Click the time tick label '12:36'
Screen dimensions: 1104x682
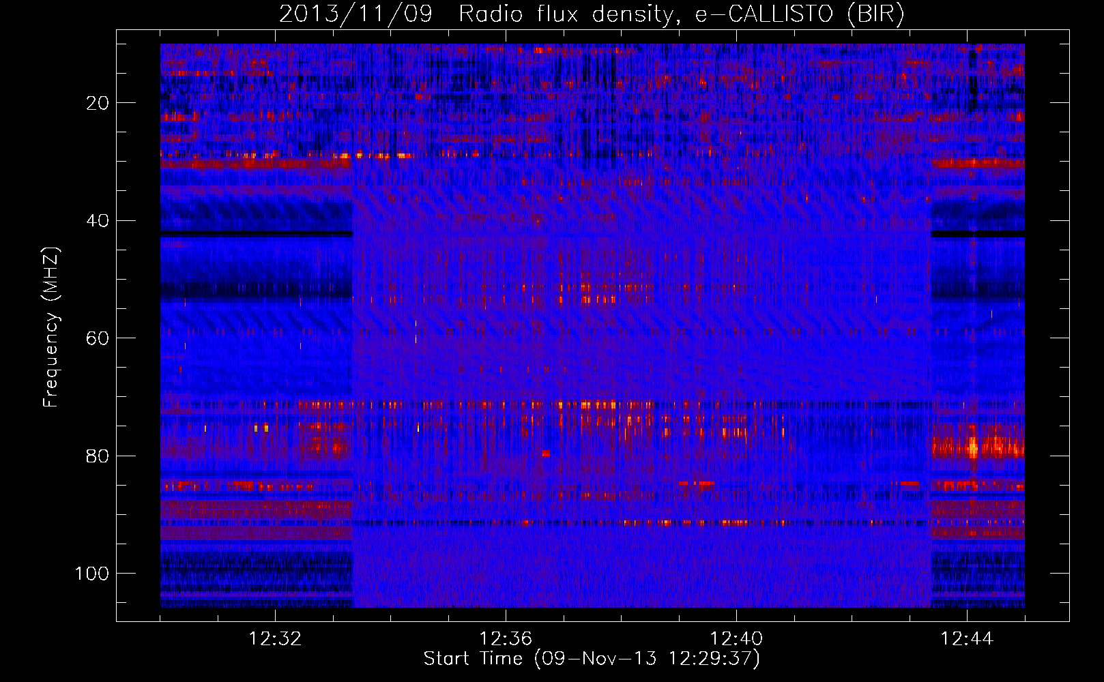click(506, 639)
